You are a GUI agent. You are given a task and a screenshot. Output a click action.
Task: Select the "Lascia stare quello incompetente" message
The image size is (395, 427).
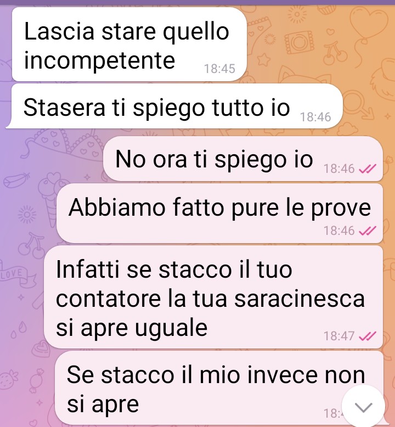coord(129,44)
